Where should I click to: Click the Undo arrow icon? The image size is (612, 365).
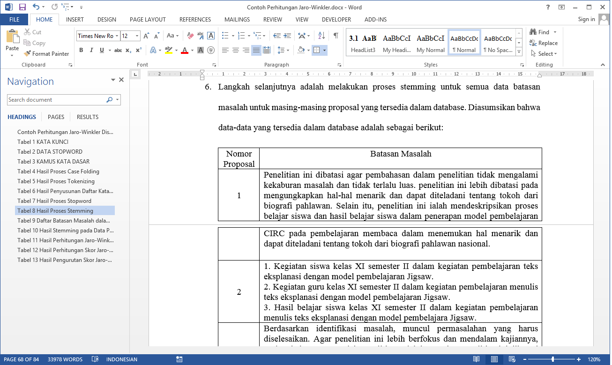[37, 7]
